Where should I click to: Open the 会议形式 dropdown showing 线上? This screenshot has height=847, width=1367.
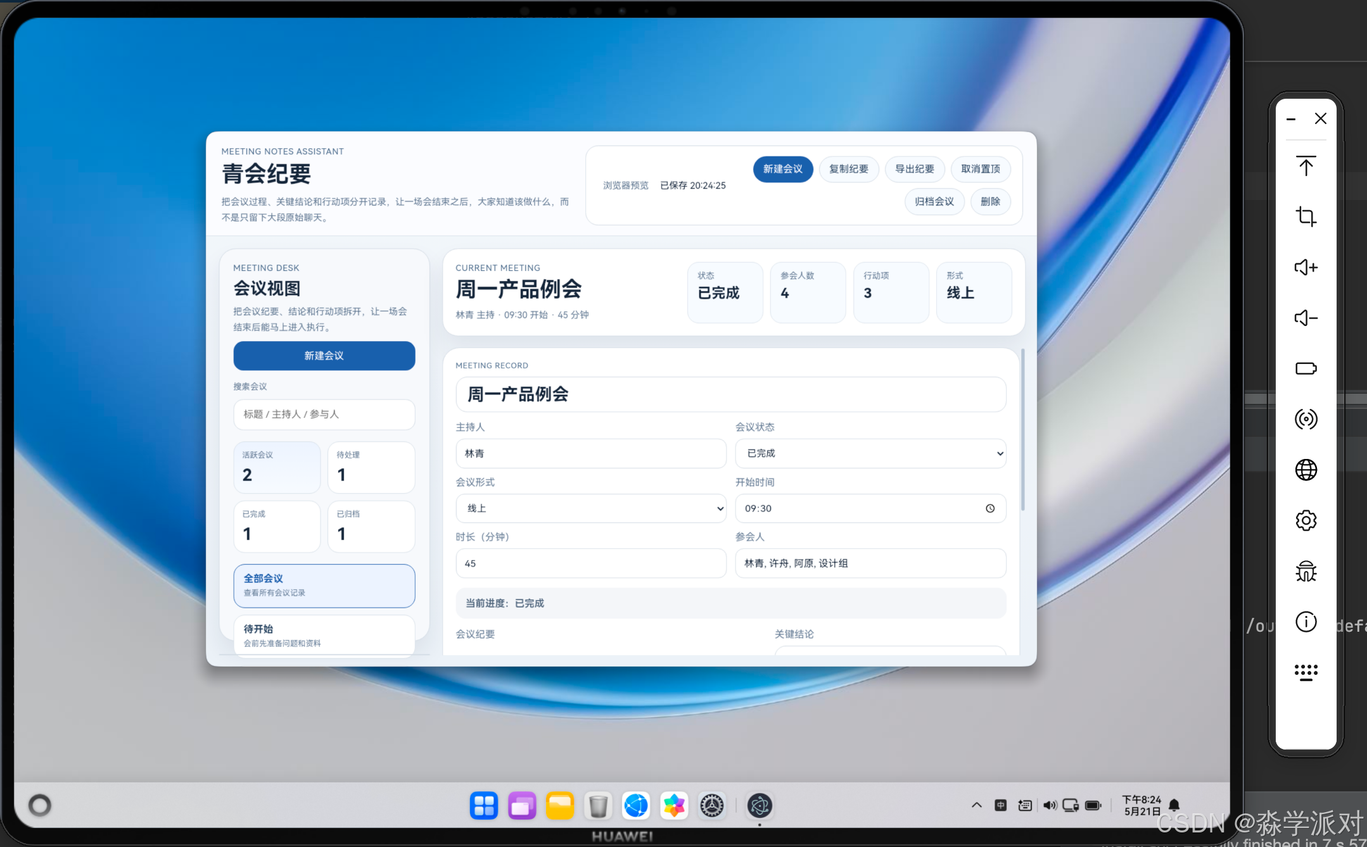pyautogui.click(x=590, y=508)
